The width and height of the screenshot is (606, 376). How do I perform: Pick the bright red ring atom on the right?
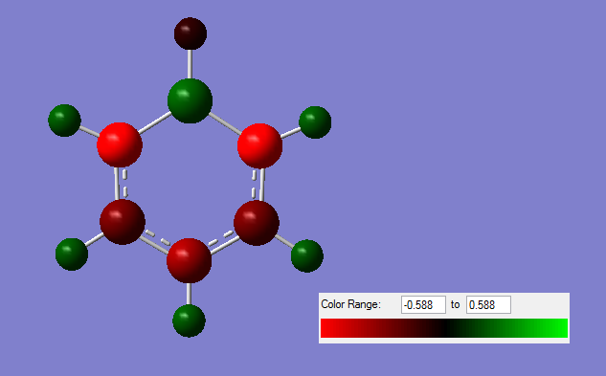tap(259, 145)
